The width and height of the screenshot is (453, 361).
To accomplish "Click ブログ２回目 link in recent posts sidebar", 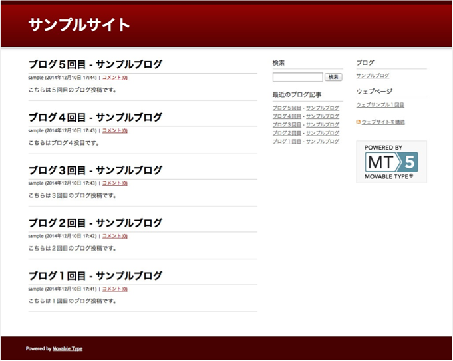I will pyautogui.click(x=287, y=133).
